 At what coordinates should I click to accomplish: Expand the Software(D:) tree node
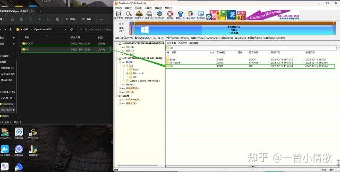tap(120, 100)
